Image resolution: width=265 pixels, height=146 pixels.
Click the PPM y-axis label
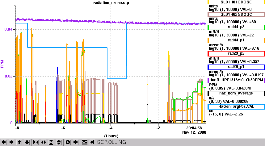click(2, 64)
